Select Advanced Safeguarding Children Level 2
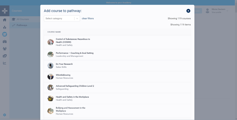237x120 pixels. click(x=75, y=86)
